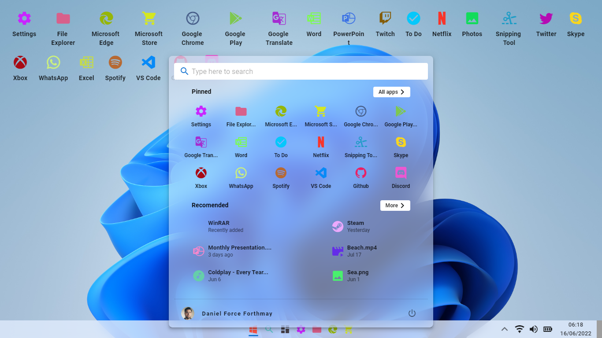Launch Word from the Start menu pinned apps
Viewport: 602px width, 338px height.
pyautogui.click(x=241, y=147)
